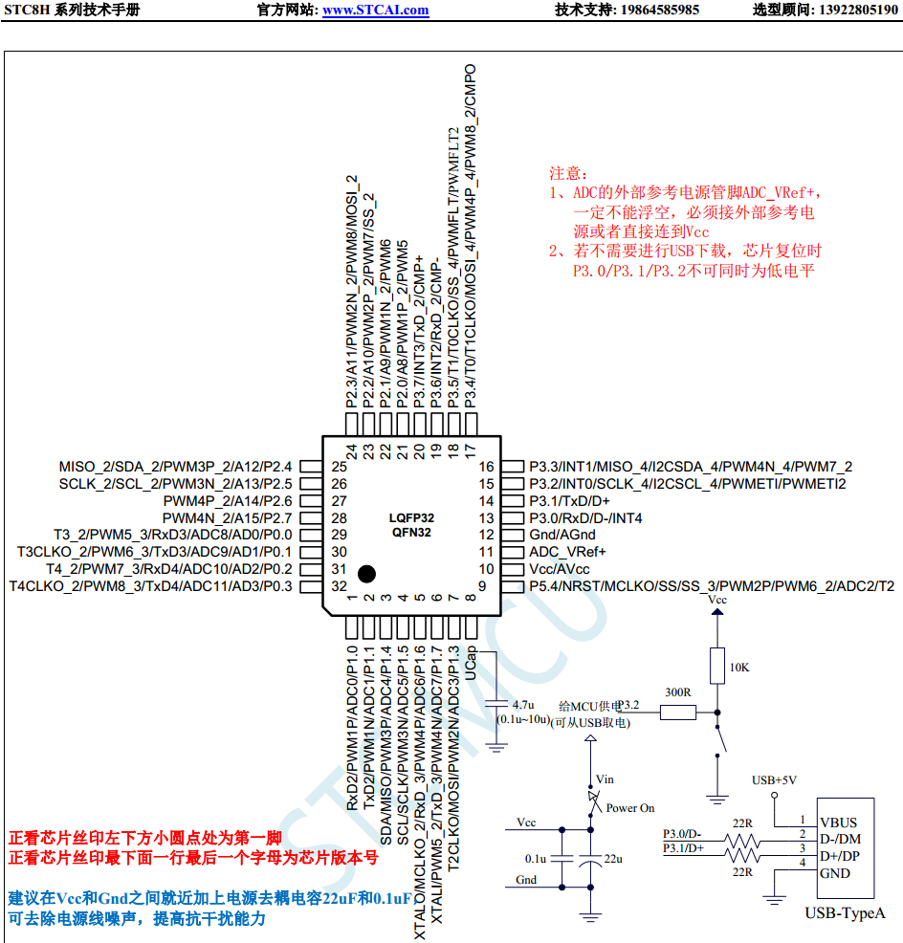Select red text 正看芯片丝印左下方小圆点处为第一脚
Image resolution: width=903 pixels, height=943 pixels.
tap(145, 838)
